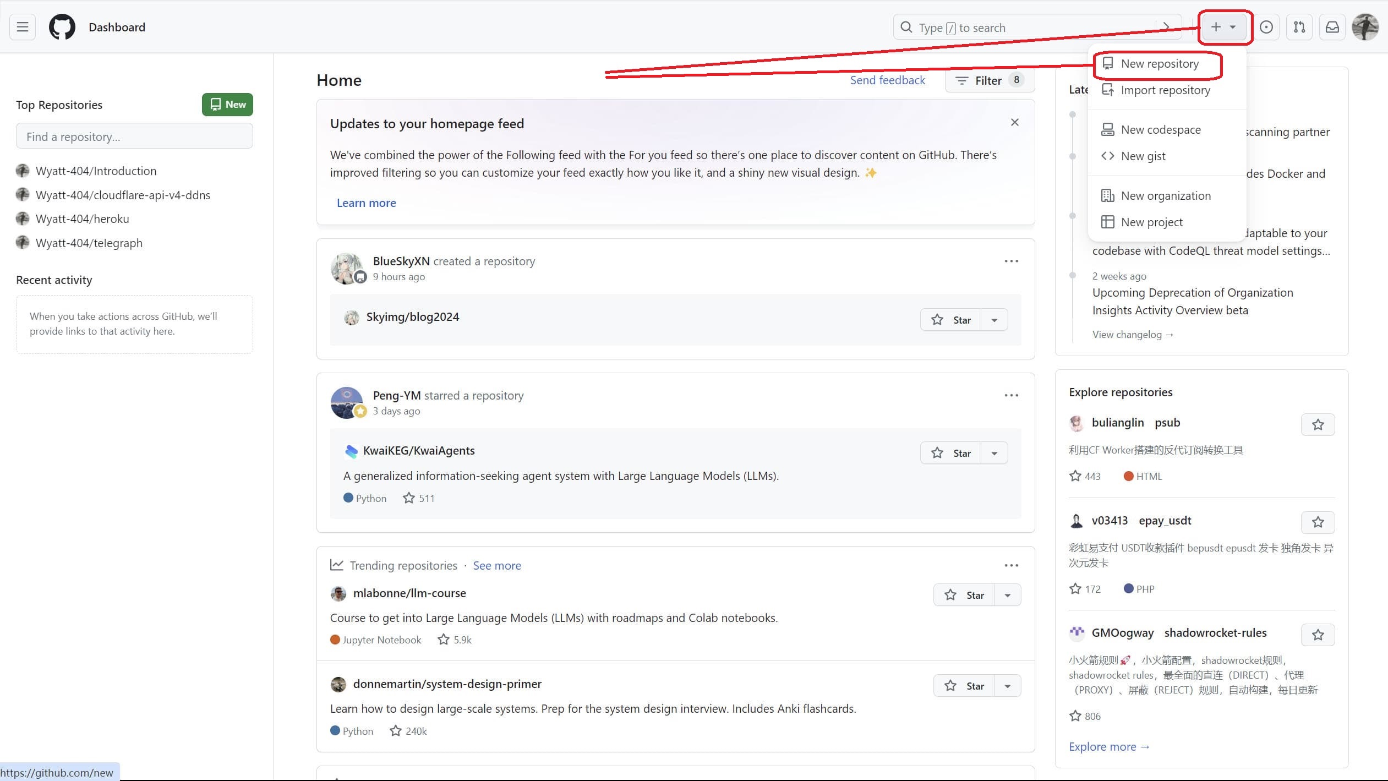Star the KwaiKEG/KwaiAgents repository
Viewport: 1388px width, 781px height.
coord(950,453)
